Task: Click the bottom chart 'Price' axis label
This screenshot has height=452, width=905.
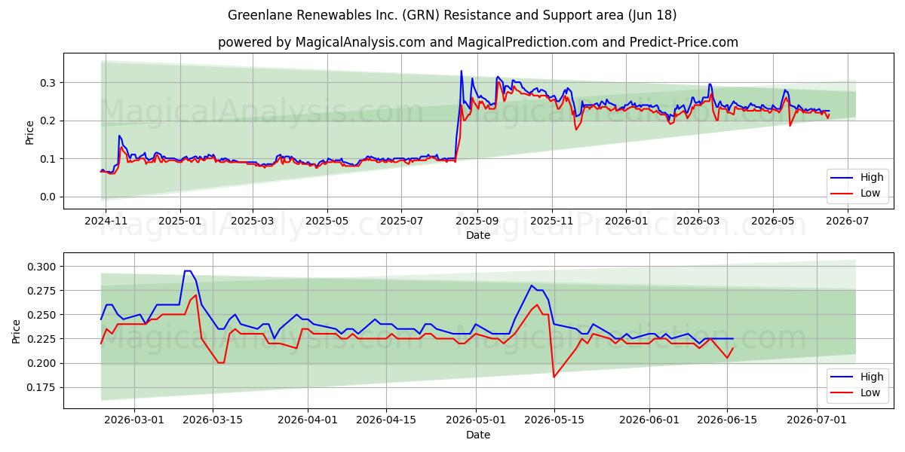Action: (16, 331)
